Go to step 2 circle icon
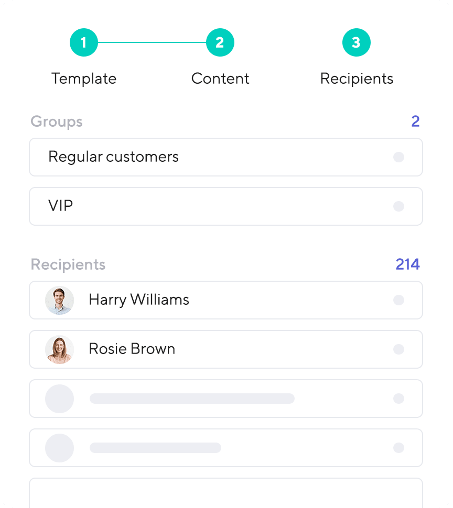The height and width of the screenshot is (508, 453). coord(220,42)
